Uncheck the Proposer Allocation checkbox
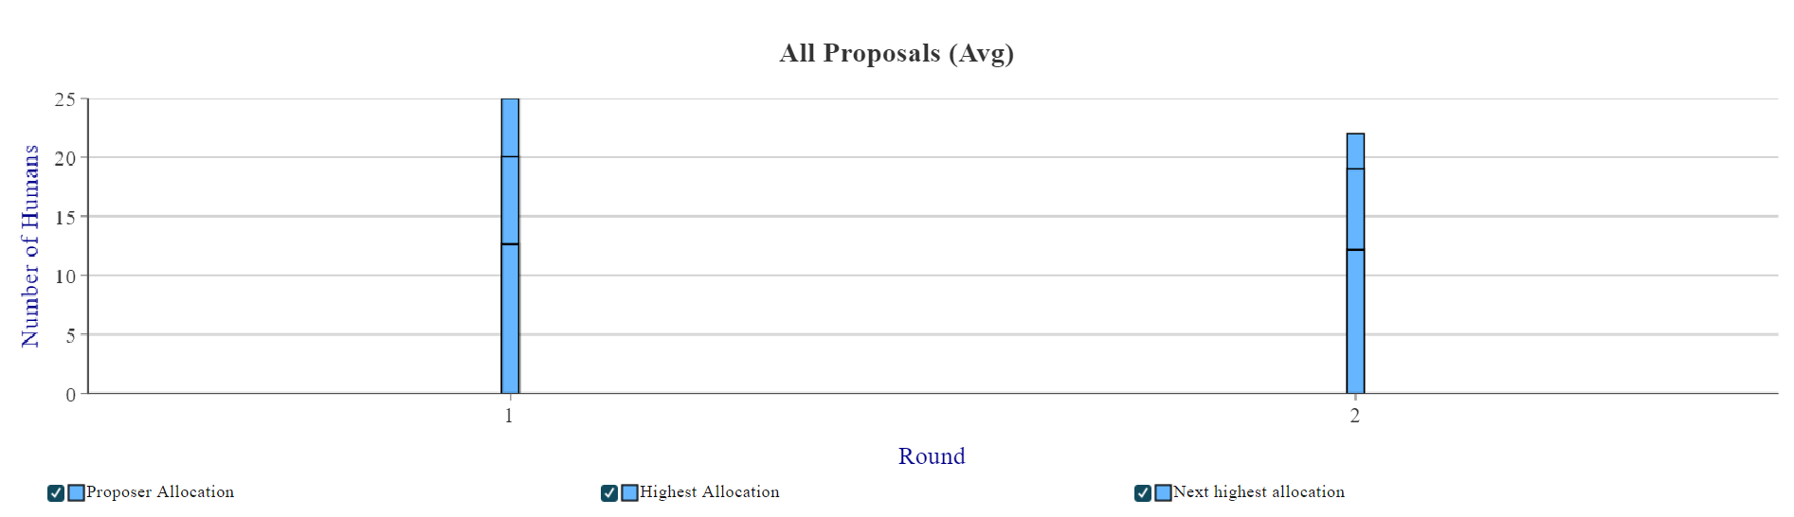This screenshot has height=517, width=1794. (56, 493)
